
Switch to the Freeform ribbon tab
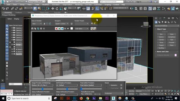point(19,12)
